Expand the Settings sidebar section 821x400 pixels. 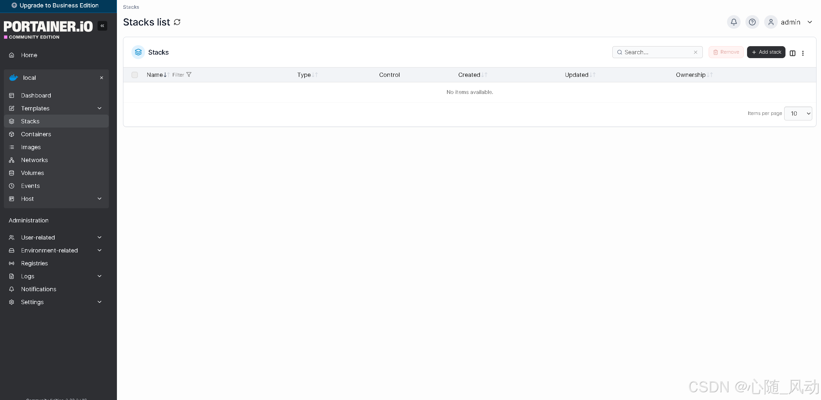pos(99,302)
